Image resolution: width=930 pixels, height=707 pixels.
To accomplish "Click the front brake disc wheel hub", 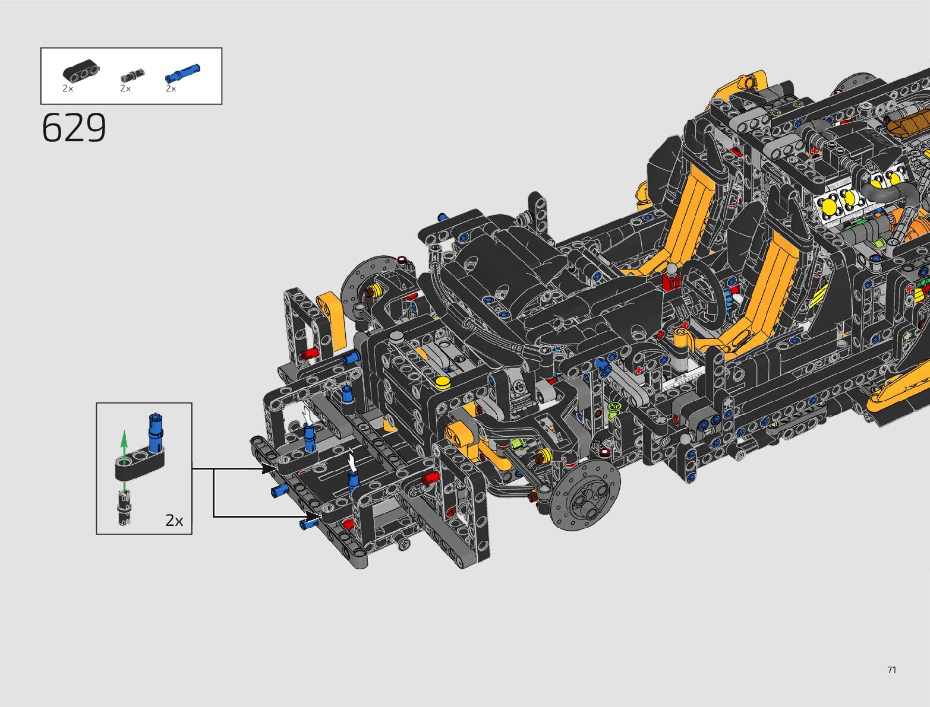I will (x=585, y=496).
